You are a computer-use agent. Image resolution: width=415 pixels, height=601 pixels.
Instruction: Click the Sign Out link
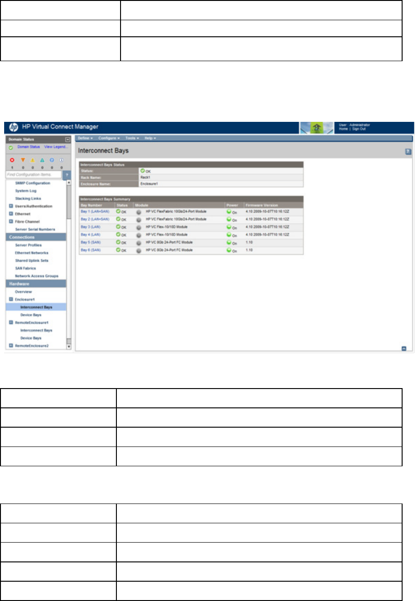359,129
